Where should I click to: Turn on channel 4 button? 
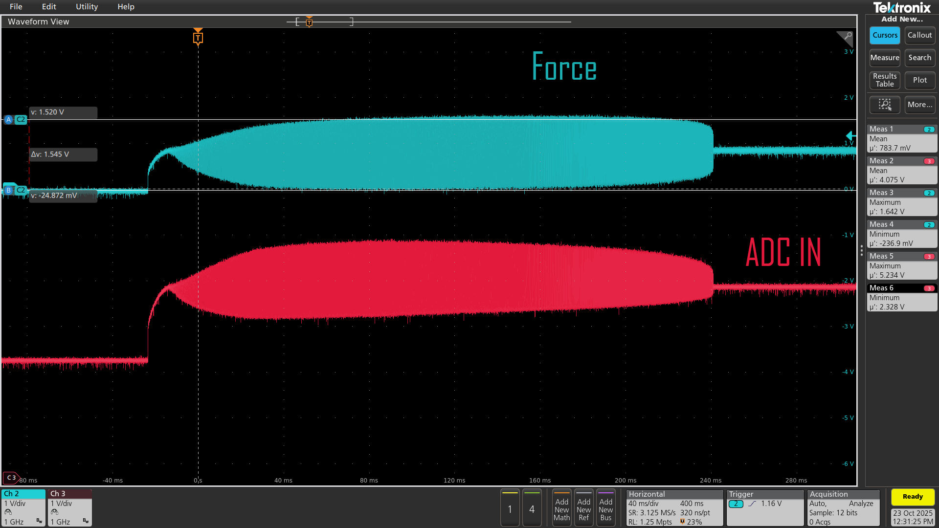click(532, 508)
